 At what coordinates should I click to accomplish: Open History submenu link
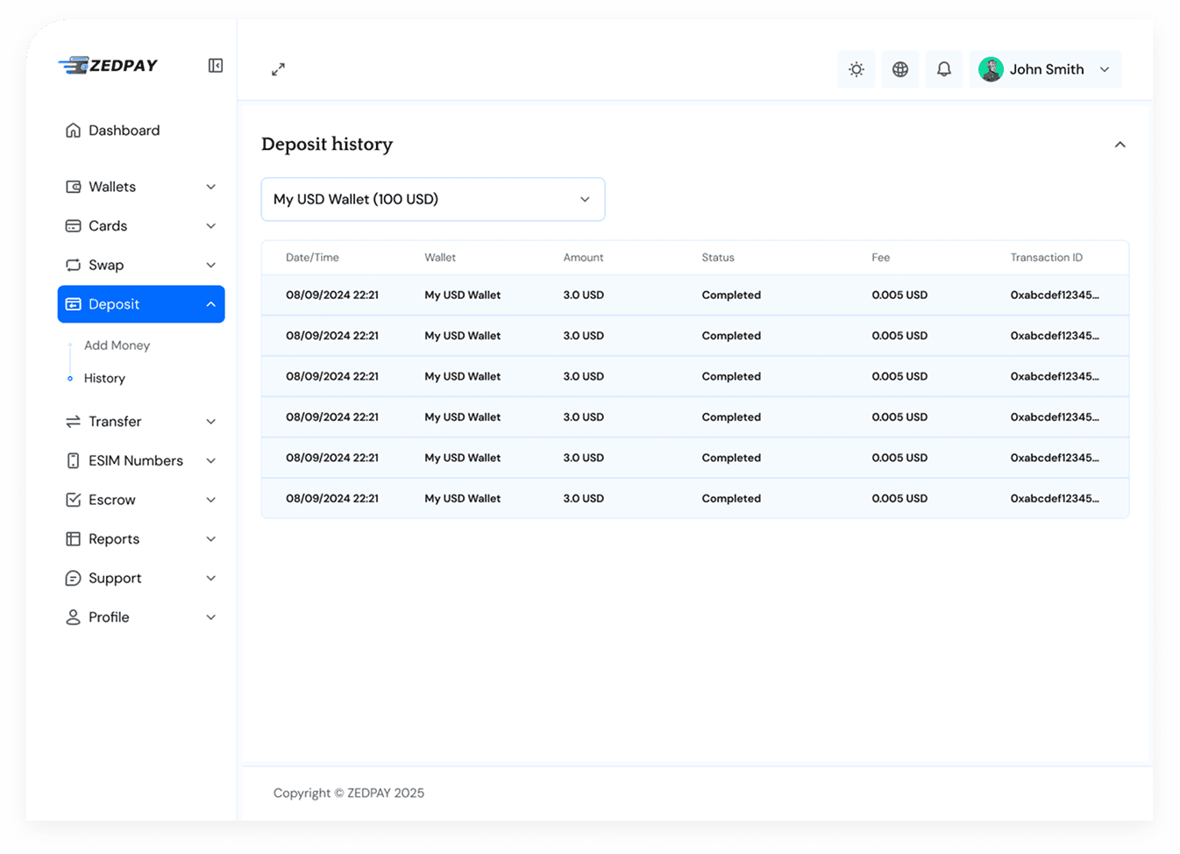click(104, 379)
